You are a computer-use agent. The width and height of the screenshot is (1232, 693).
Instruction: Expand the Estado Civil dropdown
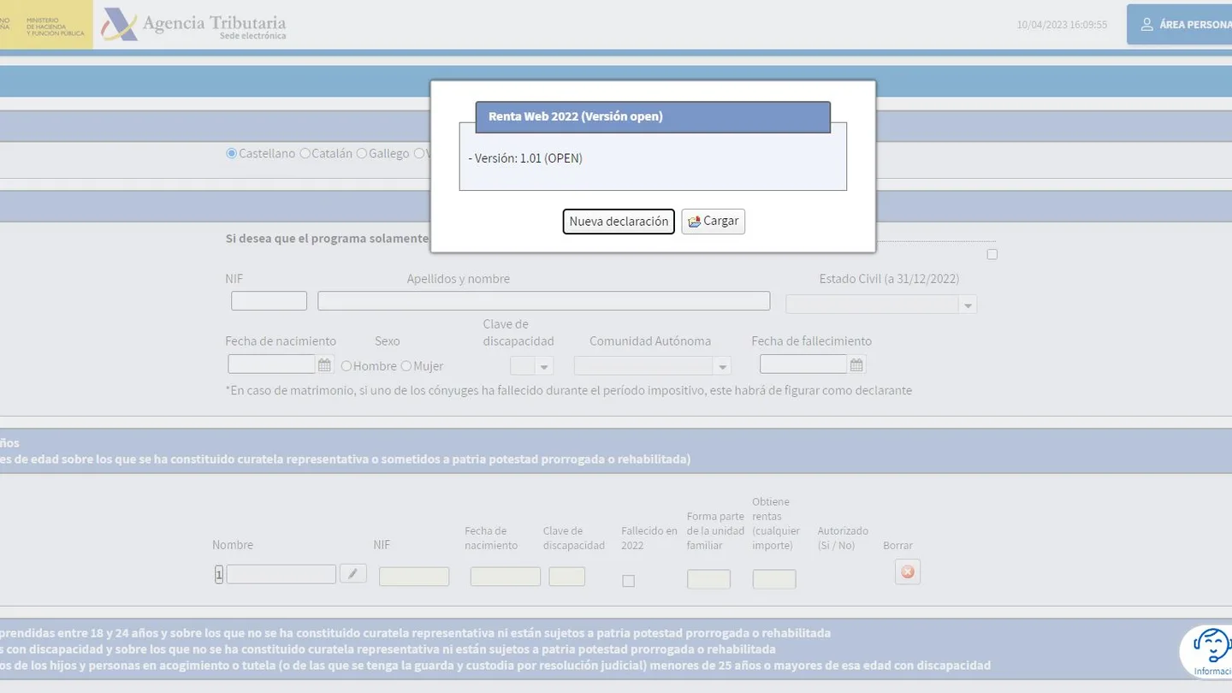(x=881, y=305)
